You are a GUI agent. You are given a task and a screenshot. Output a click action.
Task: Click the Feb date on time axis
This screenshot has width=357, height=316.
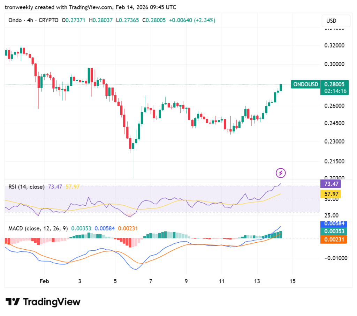coord(44,281)
